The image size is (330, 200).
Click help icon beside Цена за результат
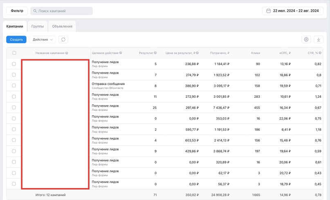pyautogui.click(x=197, y=53)
